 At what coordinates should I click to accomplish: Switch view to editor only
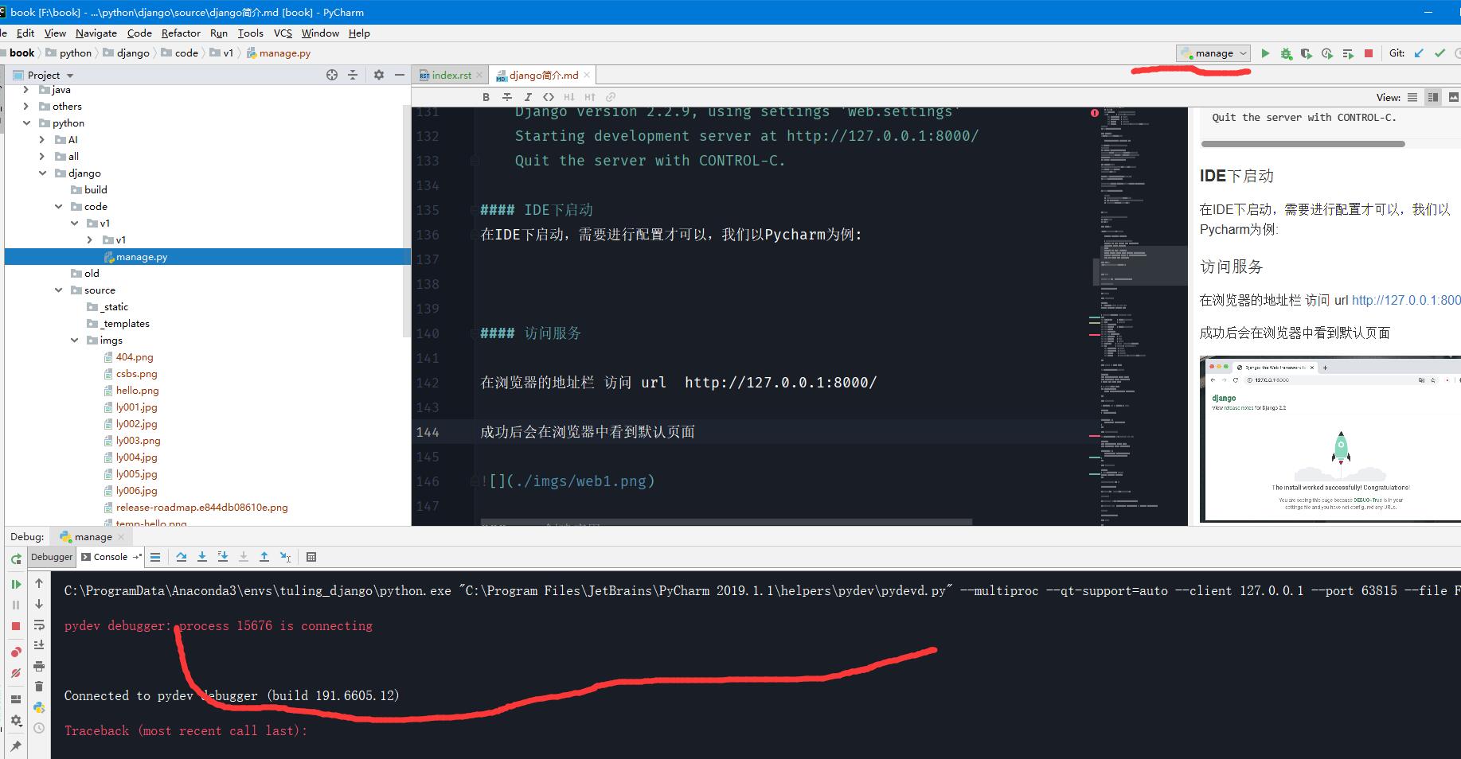point(1412,97)
